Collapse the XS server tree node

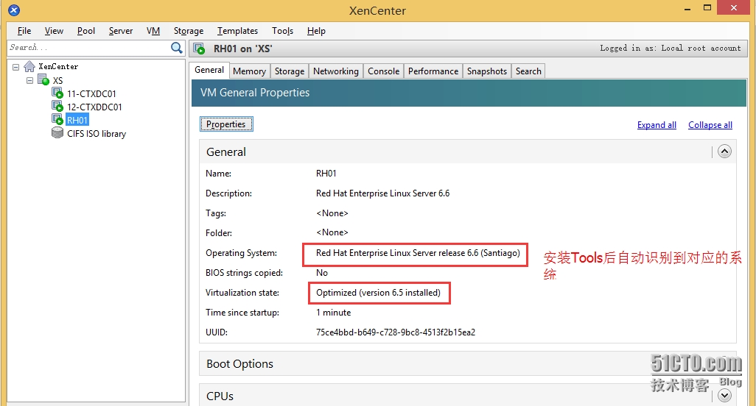30,80
